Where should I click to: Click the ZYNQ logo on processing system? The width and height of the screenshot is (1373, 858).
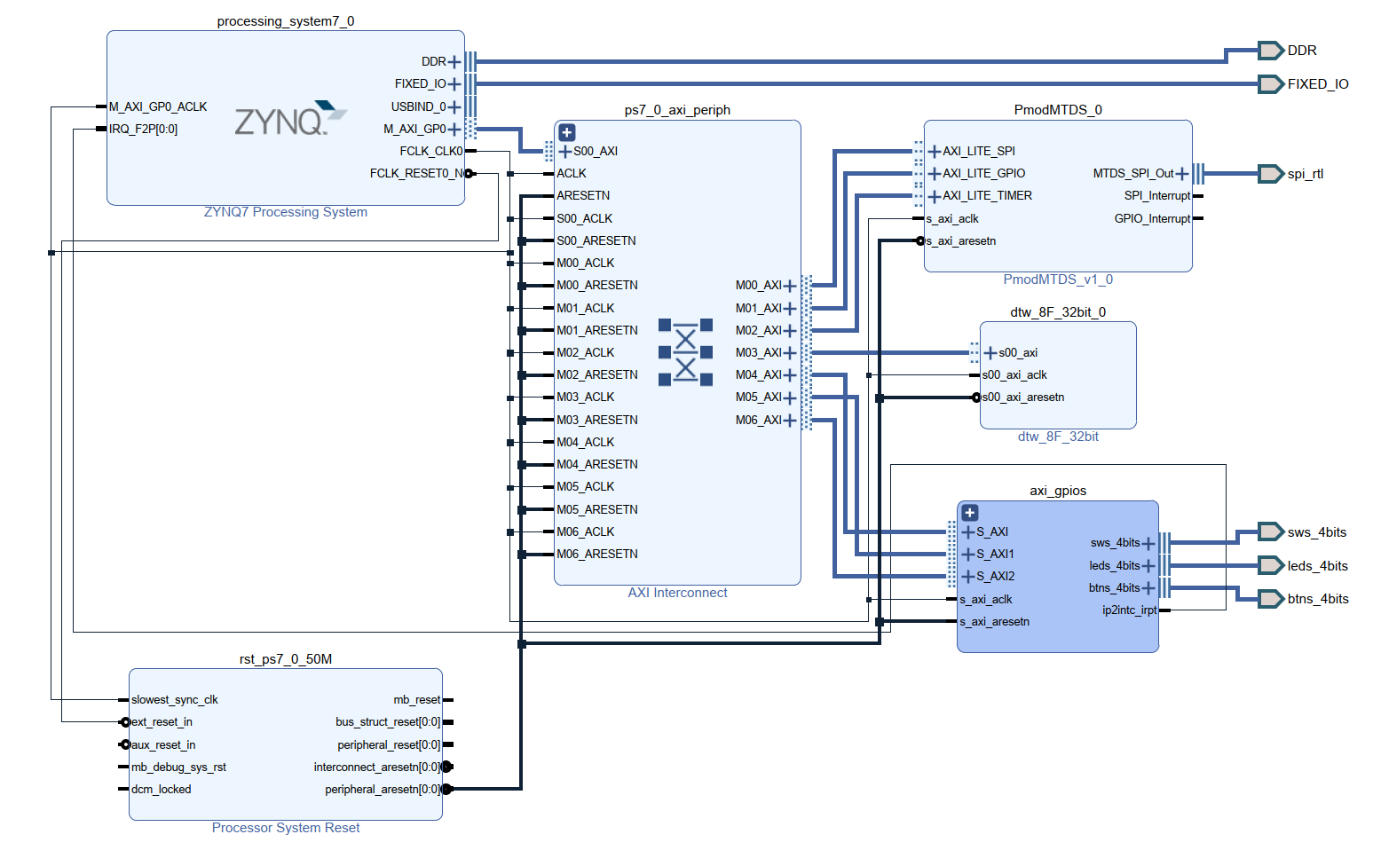[290, 118]
